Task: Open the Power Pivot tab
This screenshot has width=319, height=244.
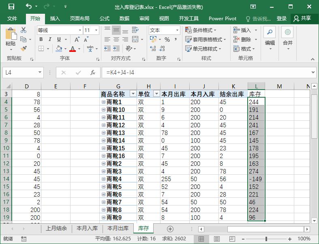Action: click(x=223, y=19)
